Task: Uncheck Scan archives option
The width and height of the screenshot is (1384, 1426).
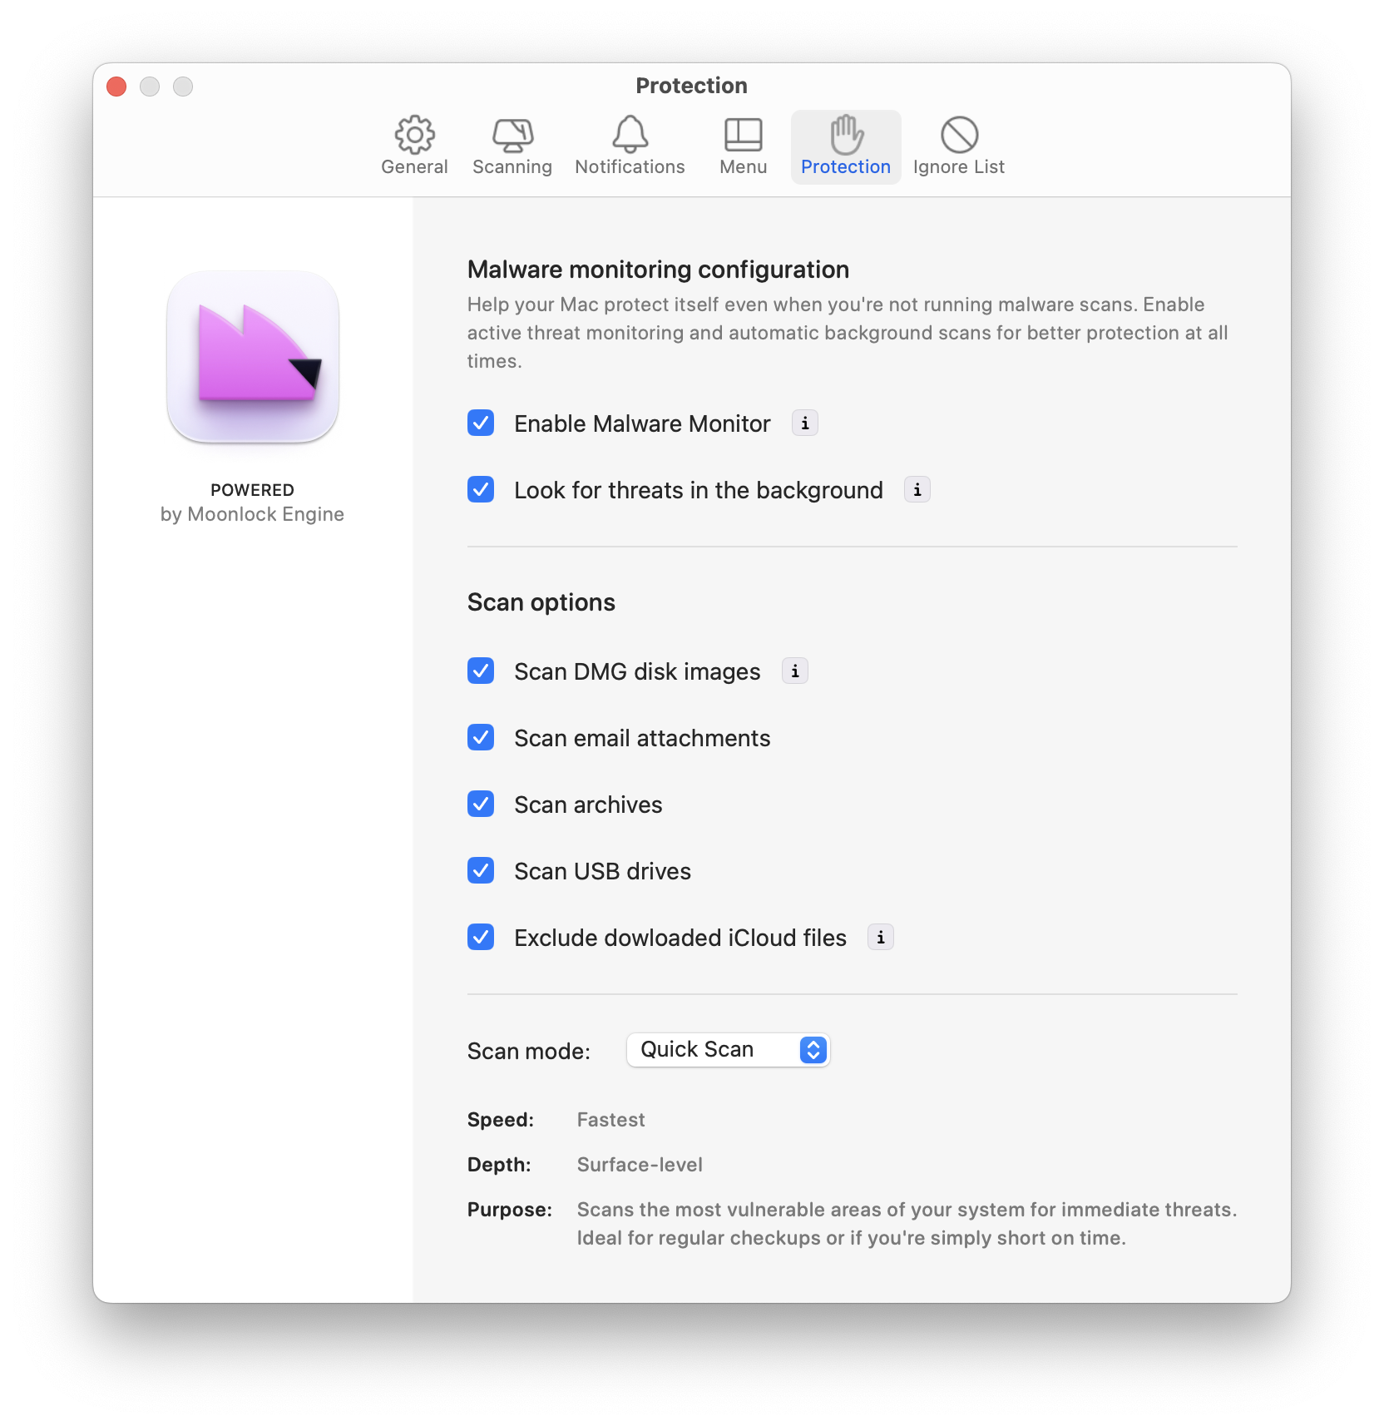Action: (x=480, y=804)
